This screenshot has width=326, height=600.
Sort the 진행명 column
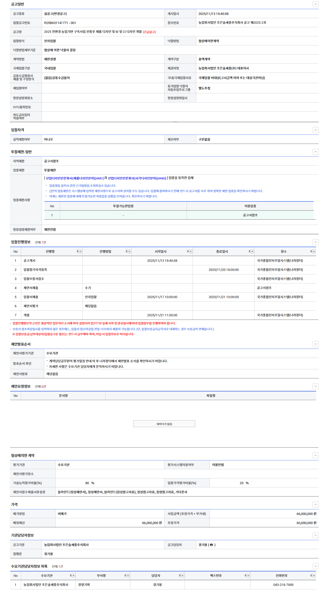click(78, 251)
